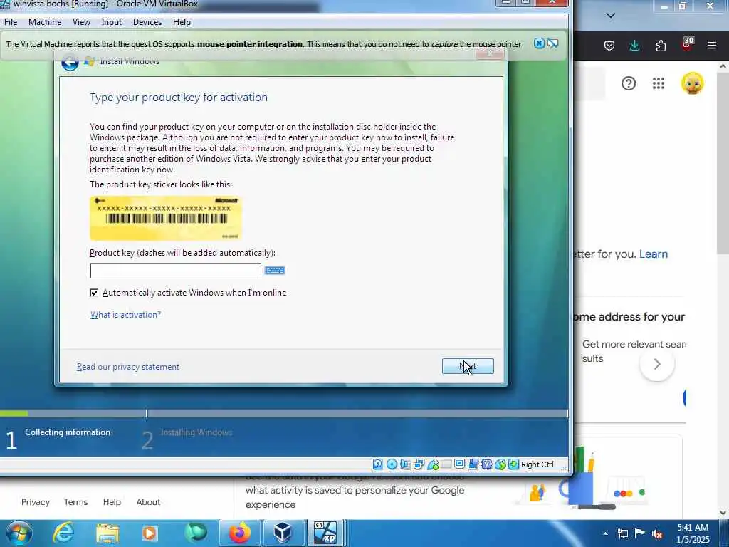
Task: Click the Action Center flag tray icon
Action: point(640,533)
